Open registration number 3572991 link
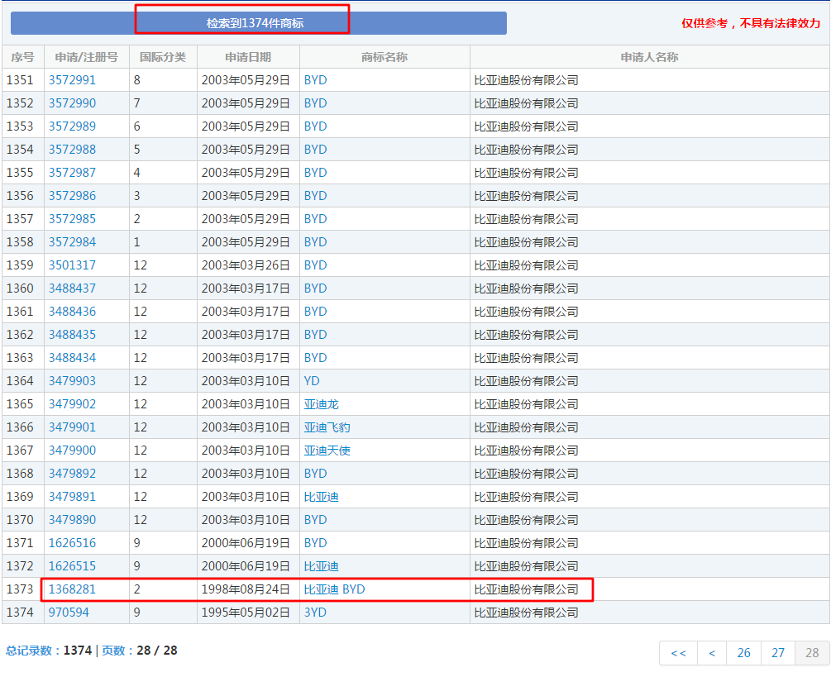 click(72, 80)
